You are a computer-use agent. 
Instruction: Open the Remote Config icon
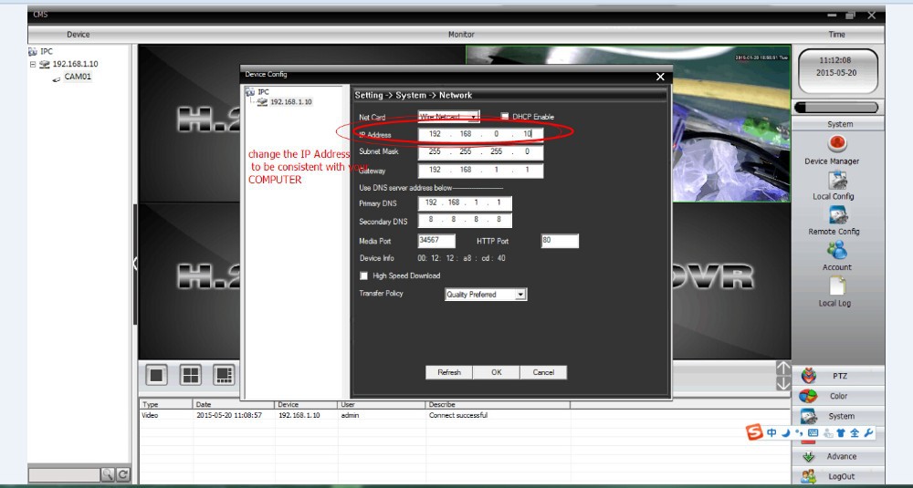click(x=838, y=215)
